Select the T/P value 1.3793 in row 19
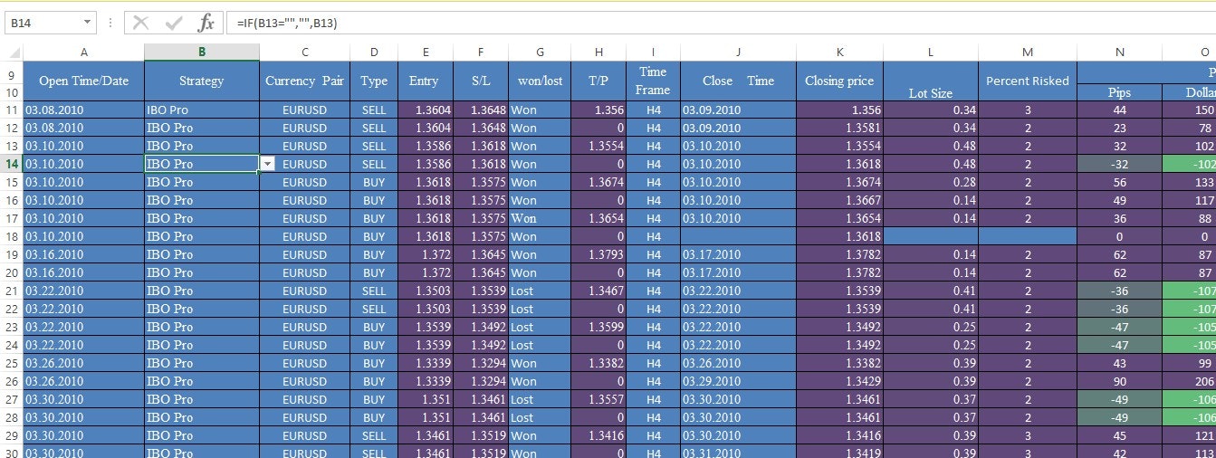This screenshot has height=458, width=1216. pyautogui.click(x=598, y=254)
